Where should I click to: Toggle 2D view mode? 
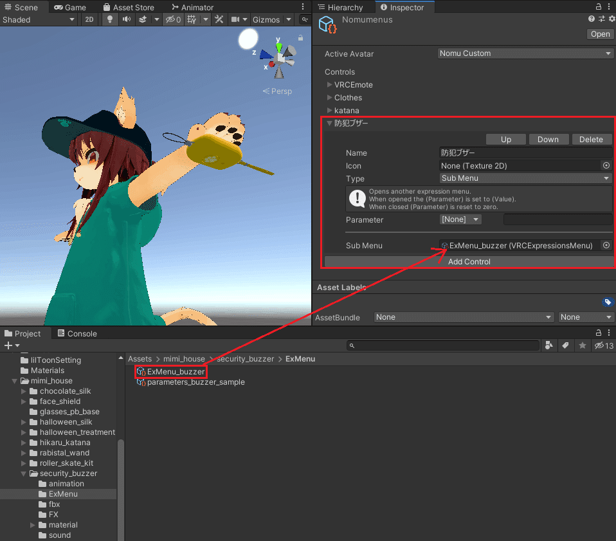point(89,20)
